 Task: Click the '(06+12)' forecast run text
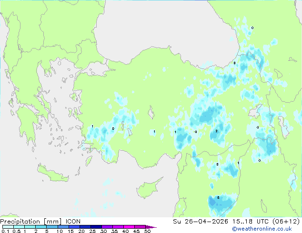(x=286, y=222)
